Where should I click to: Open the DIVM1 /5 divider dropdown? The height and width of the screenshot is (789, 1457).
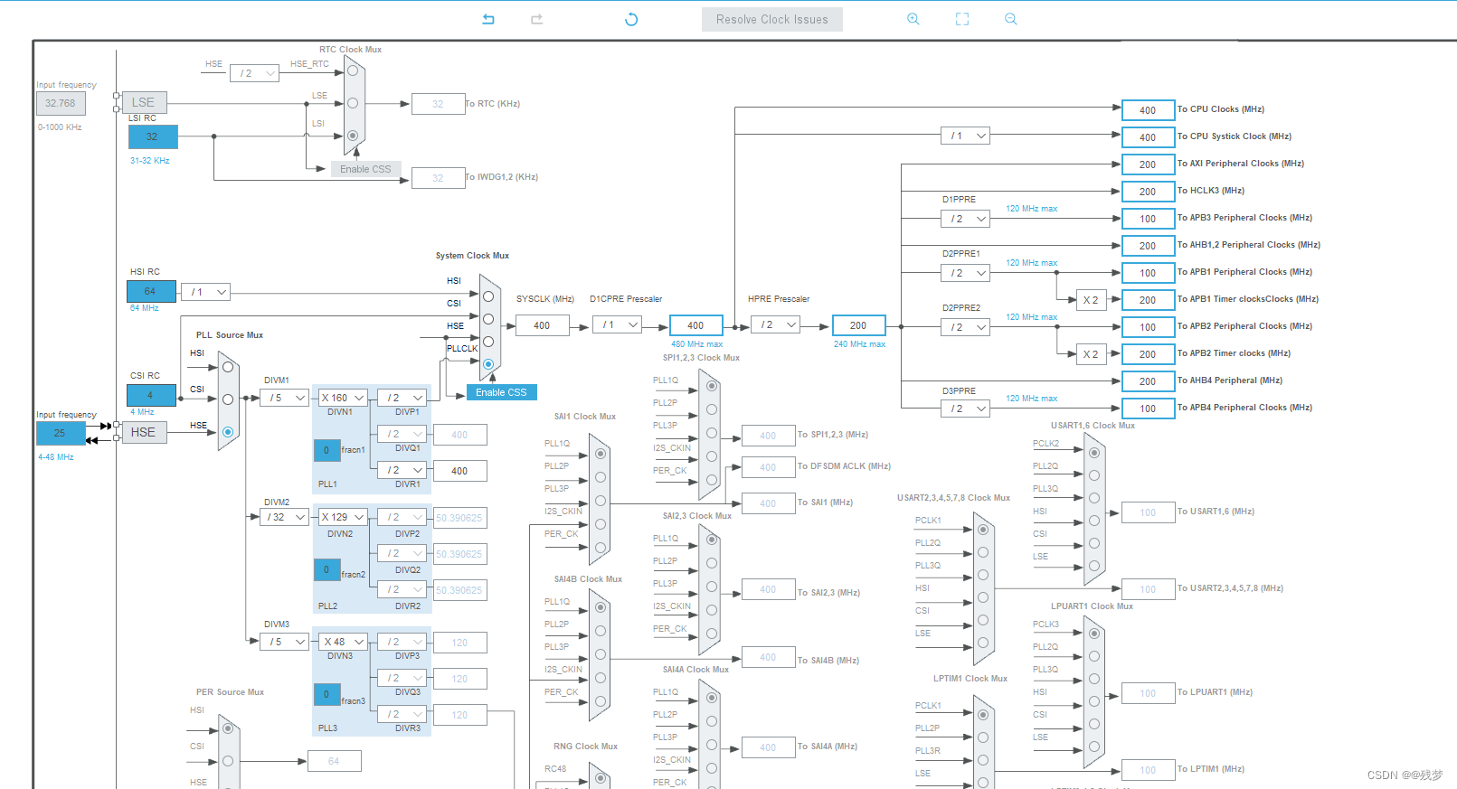(285, 398)
